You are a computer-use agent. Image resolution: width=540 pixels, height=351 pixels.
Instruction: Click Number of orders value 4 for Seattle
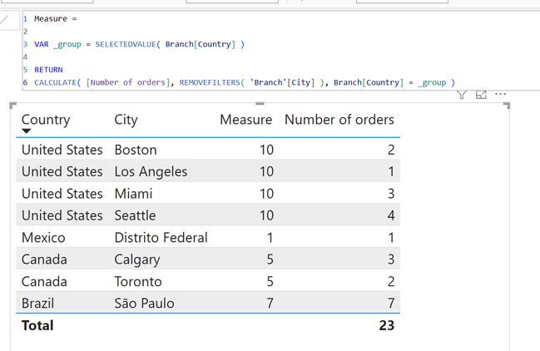391,215
